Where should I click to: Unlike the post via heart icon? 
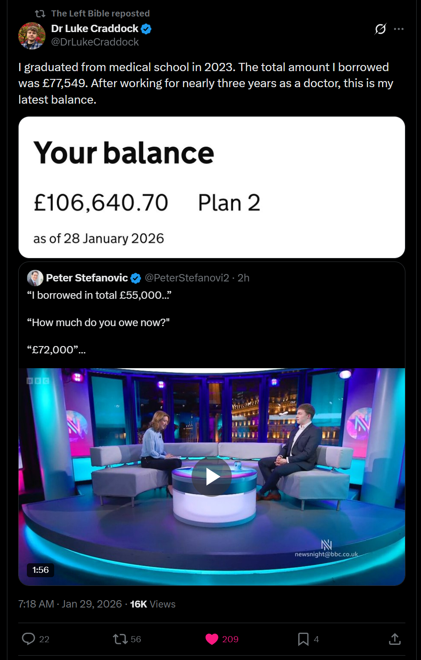tap(212, 639)
